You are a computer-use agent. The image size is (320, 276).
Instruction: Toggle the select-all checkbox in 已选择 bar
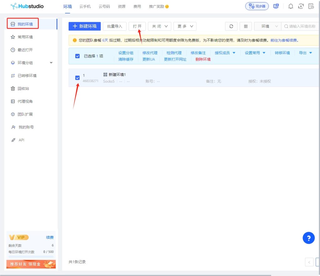point(77,56)
